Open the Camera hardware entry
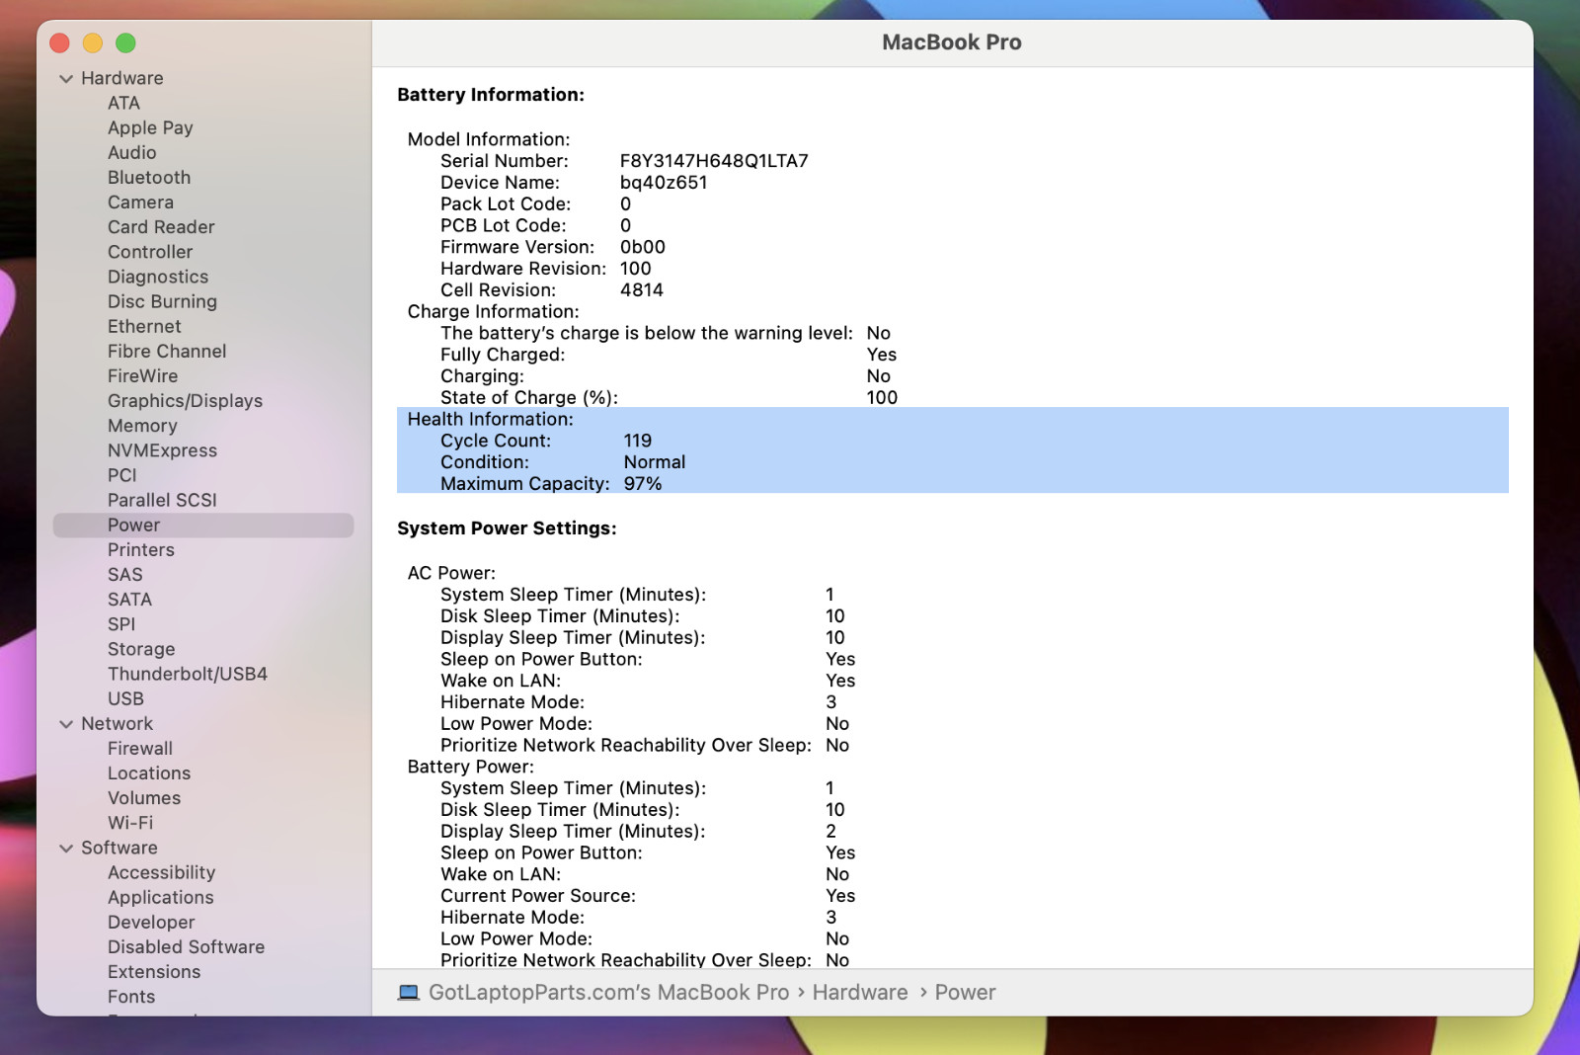Image resolution: width=1580 pixels, height=1055 pixels. (140, 202)
